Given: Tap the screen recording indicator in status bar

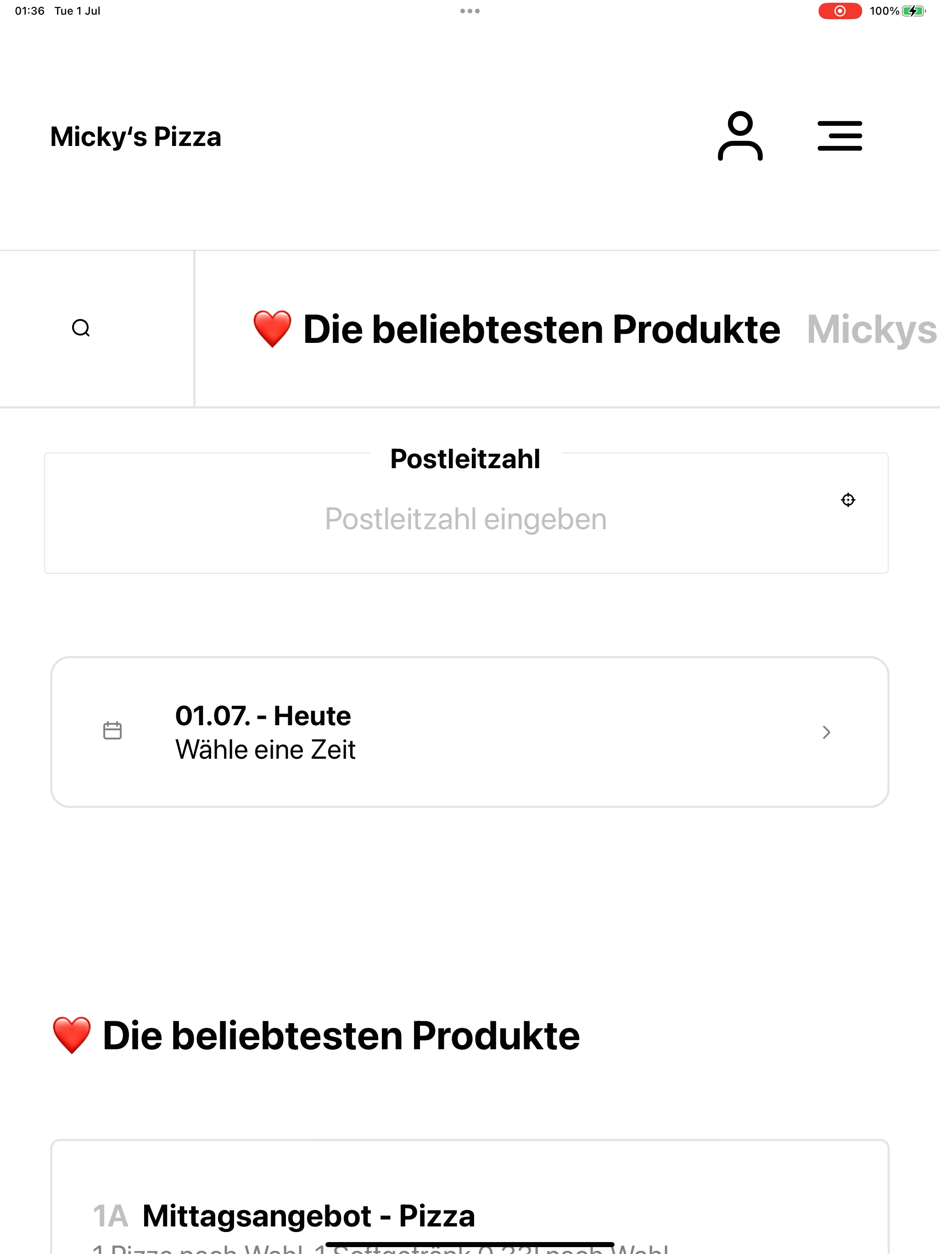Looking at the screenshot, I should [x=839, y=11].
